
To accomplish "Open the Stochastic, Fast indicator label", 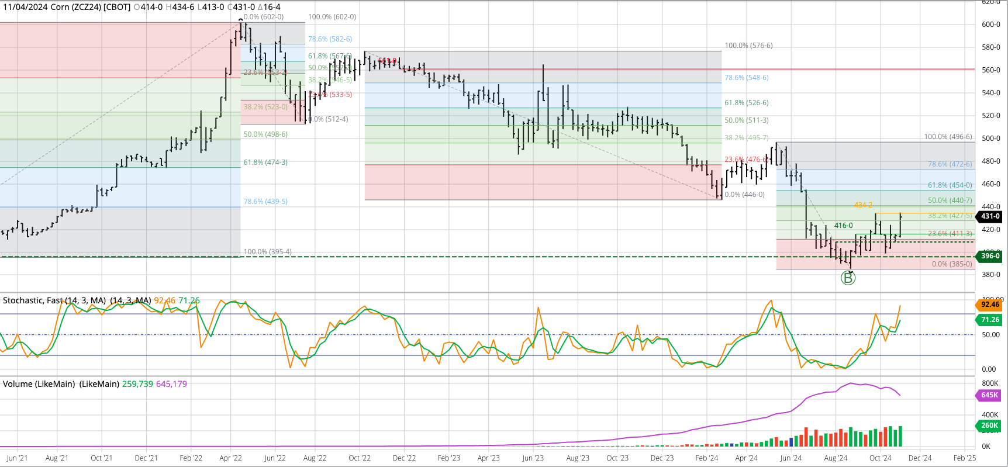I will pos(54,300).
